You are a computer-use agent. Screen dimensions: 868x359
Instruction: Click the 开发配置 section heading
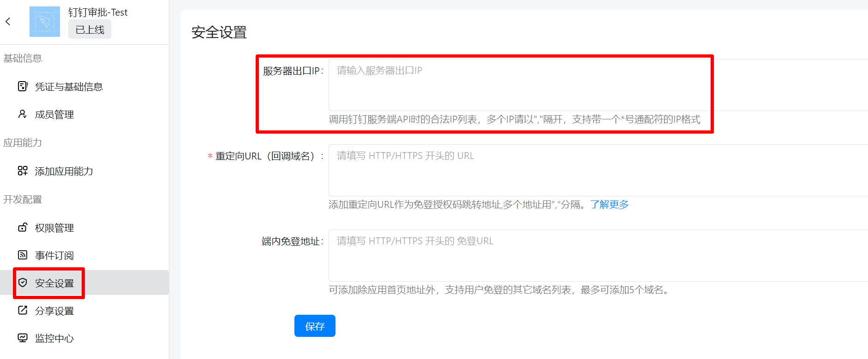click(23, 200)
